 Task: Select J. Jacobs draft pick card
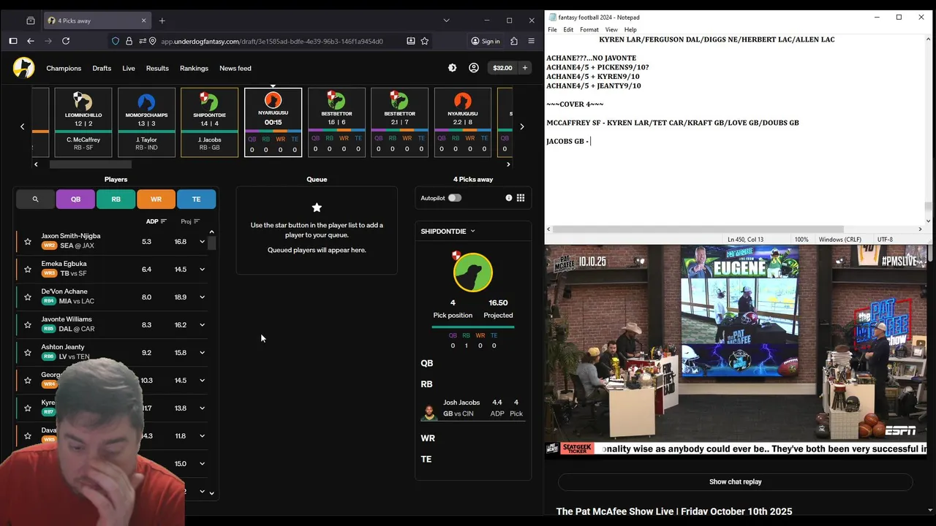coord(209,122)
